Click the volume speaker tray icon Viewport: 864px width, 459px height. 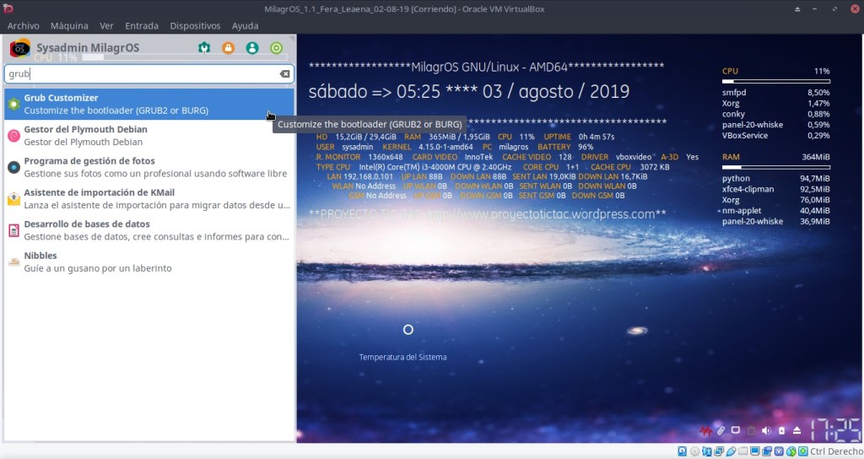pyautogui.click(x=766, y=430)
